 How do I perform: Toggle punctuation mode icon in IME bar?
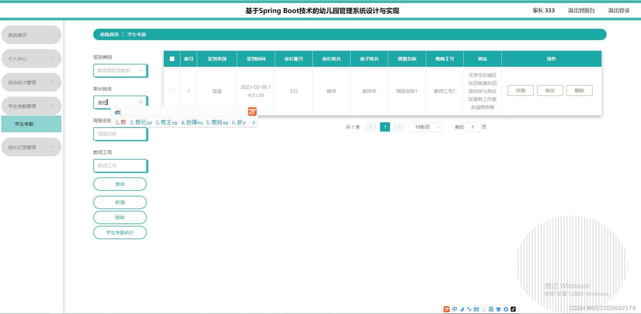469,309
